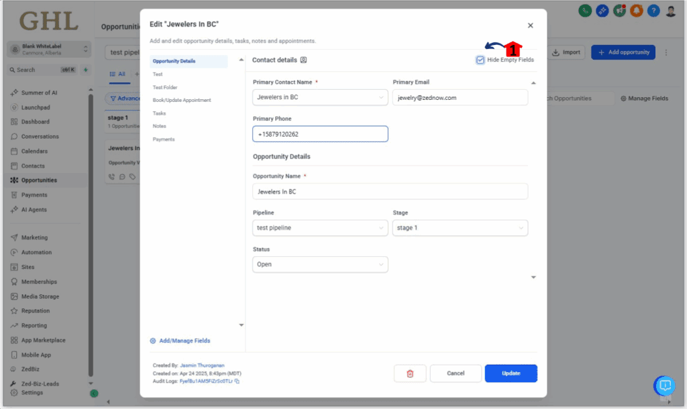Click the dialog sidebar scroll-down arrow
687x409 pixels.
241,325
